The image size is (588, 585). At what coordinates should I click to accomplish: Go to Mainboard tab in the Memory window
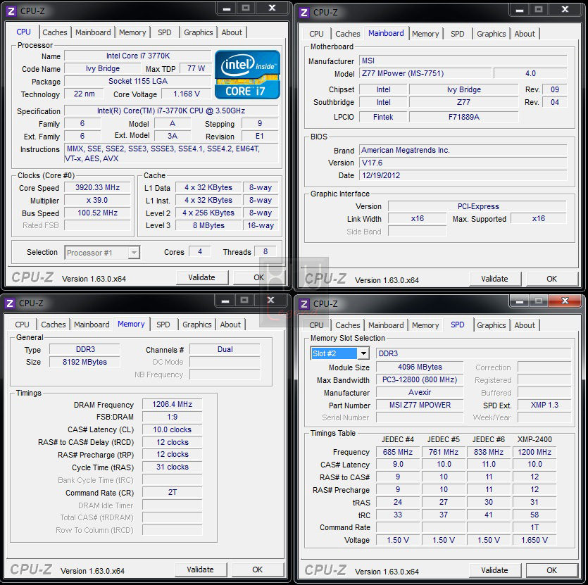(x=92, y=325)
